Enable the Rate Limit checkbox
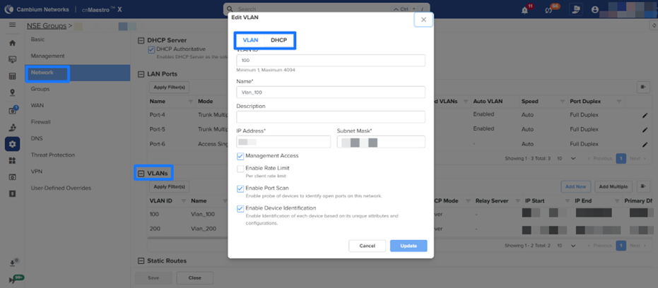 click(x=240, y=169)
